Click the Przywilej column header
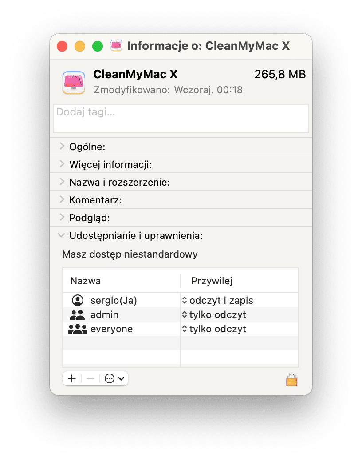This screenshot has height=461, width=362. 212,281
